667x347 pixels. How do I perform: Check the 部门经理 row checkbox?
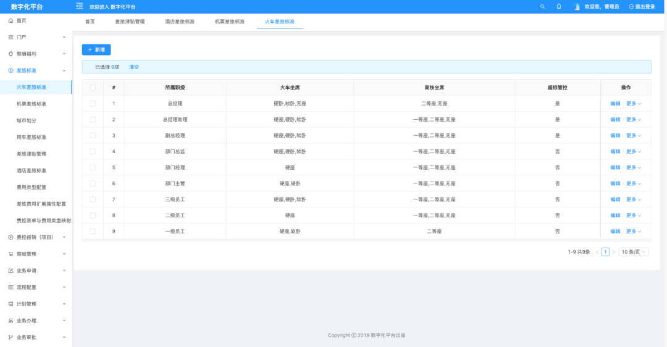(93, 167)
